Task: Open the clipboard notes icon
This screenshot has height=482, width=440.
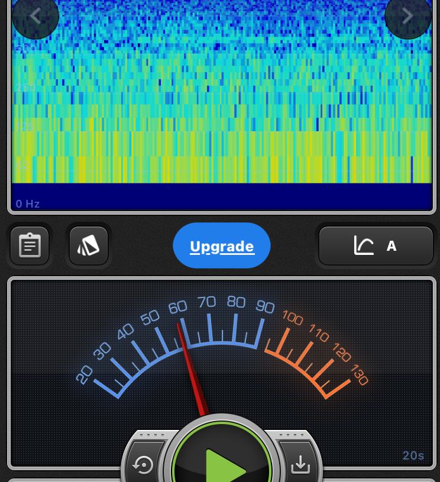Action: (30, 245)
